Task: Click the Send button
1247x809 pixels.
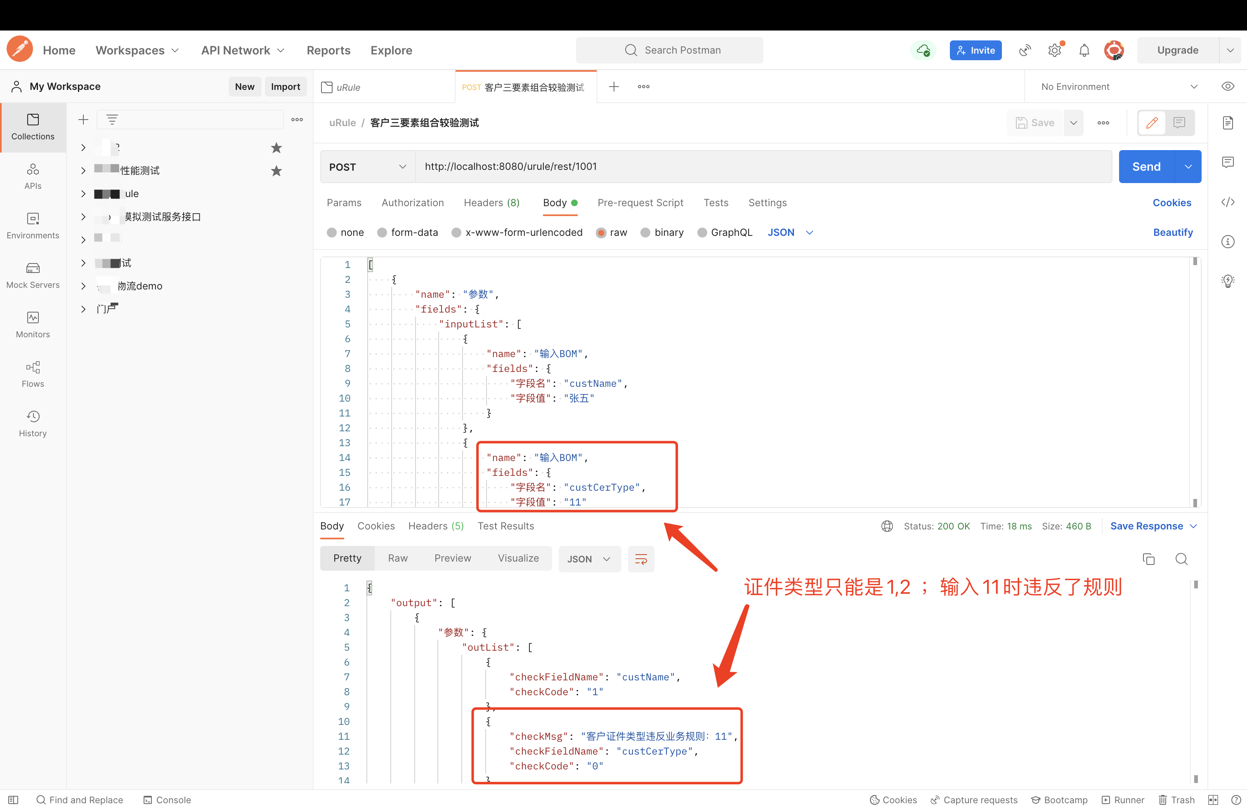Action: click(x=1146, y=167)
